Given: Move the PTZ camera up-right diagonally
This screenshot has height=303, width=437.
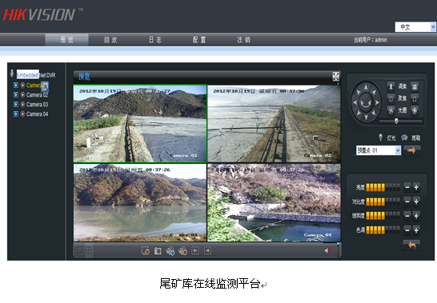Looking at the screenshot, I should coord(374,92).
